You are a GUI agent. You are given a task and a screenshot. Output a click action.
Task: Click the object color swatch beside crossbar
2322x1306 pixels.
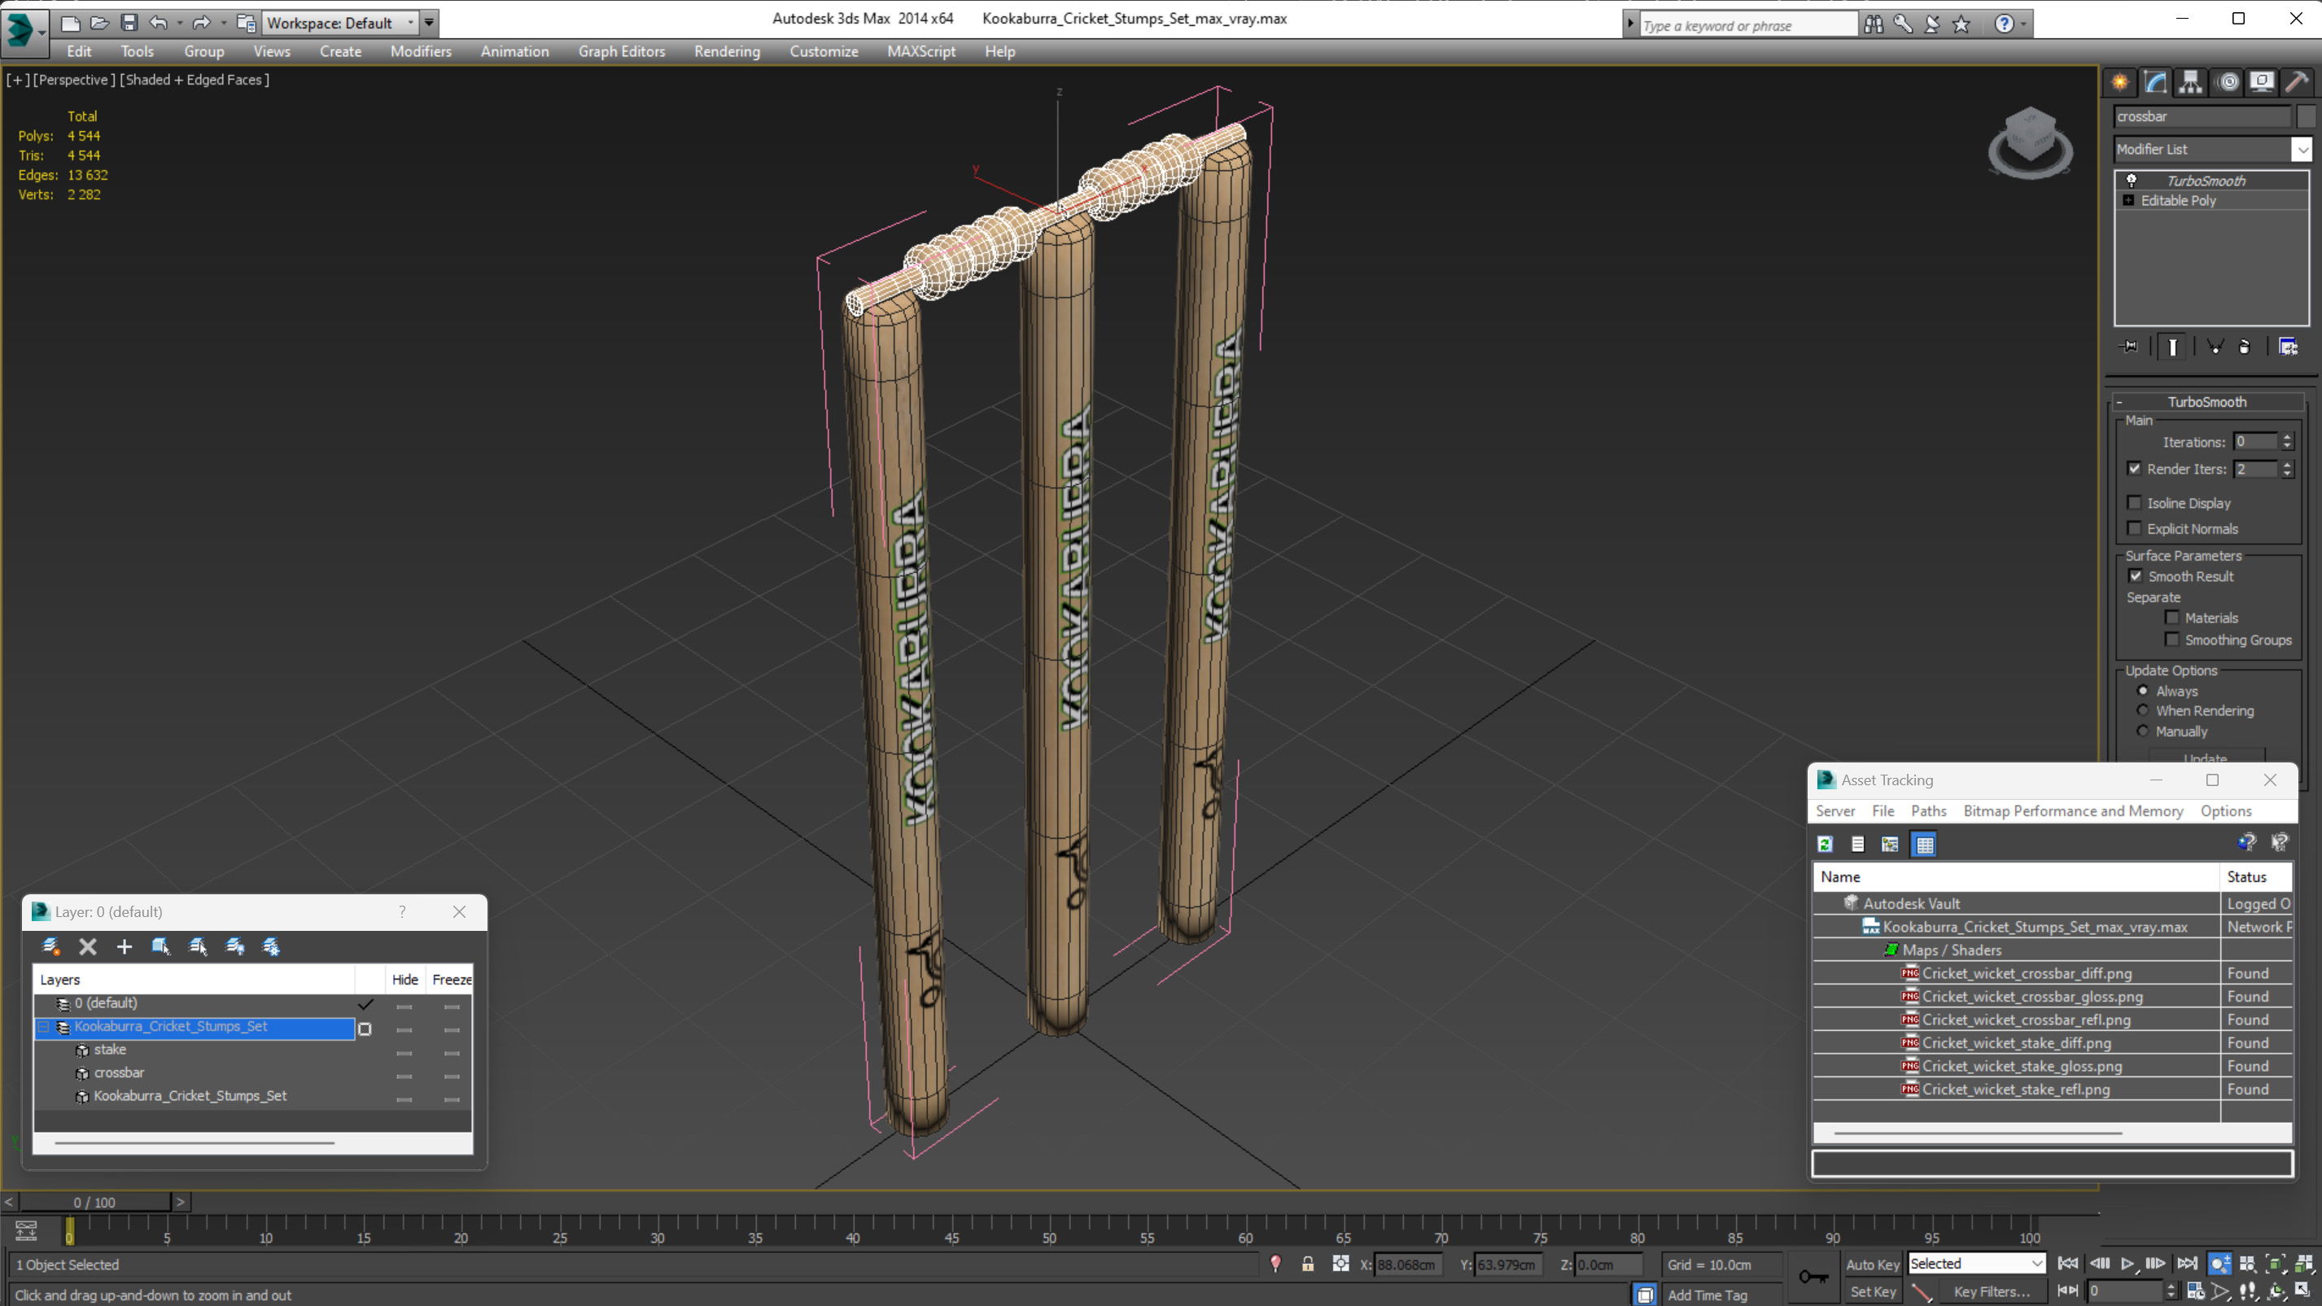[2305, 116]
